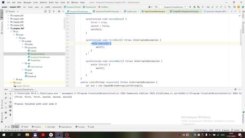Open the user account dropdown in toolbar
This screenshot has width=245, height=138.
[150, 7]
